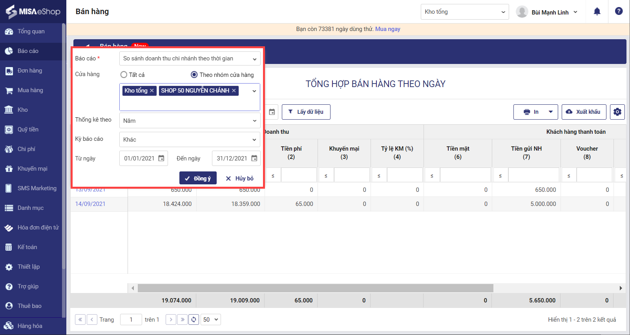Open filter operator for Tiền phí column
The height and width of the screenshot is (335, 630).
pyautogui.click(x=273, y=175)
